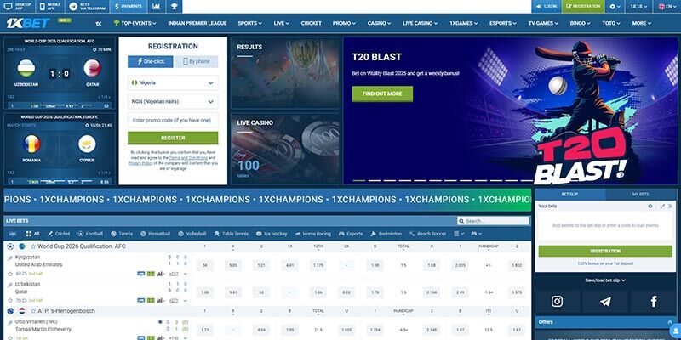The height and width of the screenshot is (340, 681).
Task: Go to the 1XBET home logo
Action: (x=28, y=24)
